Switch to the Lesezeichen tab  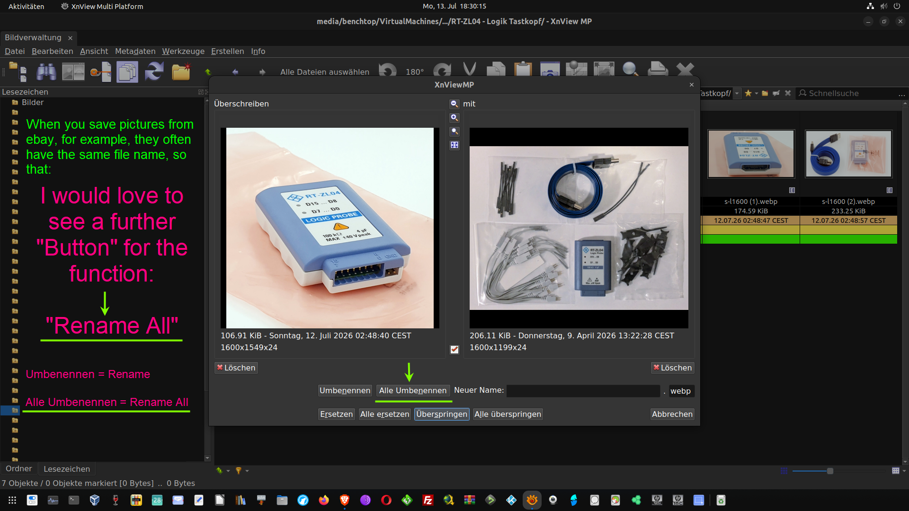tap(67, 469)
